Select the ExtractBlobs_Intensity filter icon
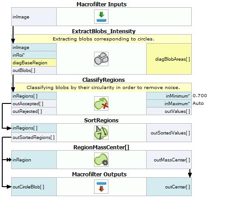225x197 pixels. pyautogui.click(x=101, y=59)
